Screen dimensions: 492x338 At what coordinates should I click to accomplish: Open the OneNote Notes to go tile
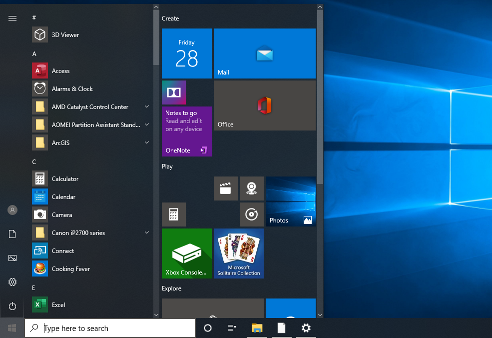[186, 131]
